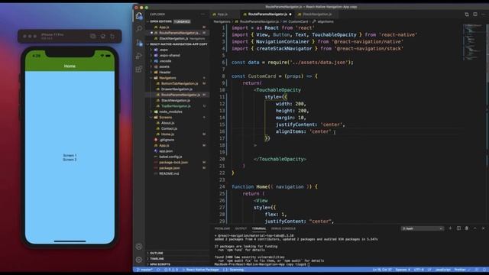
Task: Open notifications bell in status bar
Action: click(x=484, y=270)
